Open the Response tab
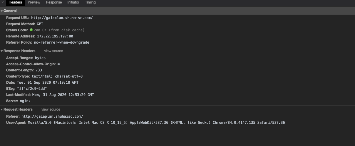Viewport: 355px width, 146px height. (54, 2)
